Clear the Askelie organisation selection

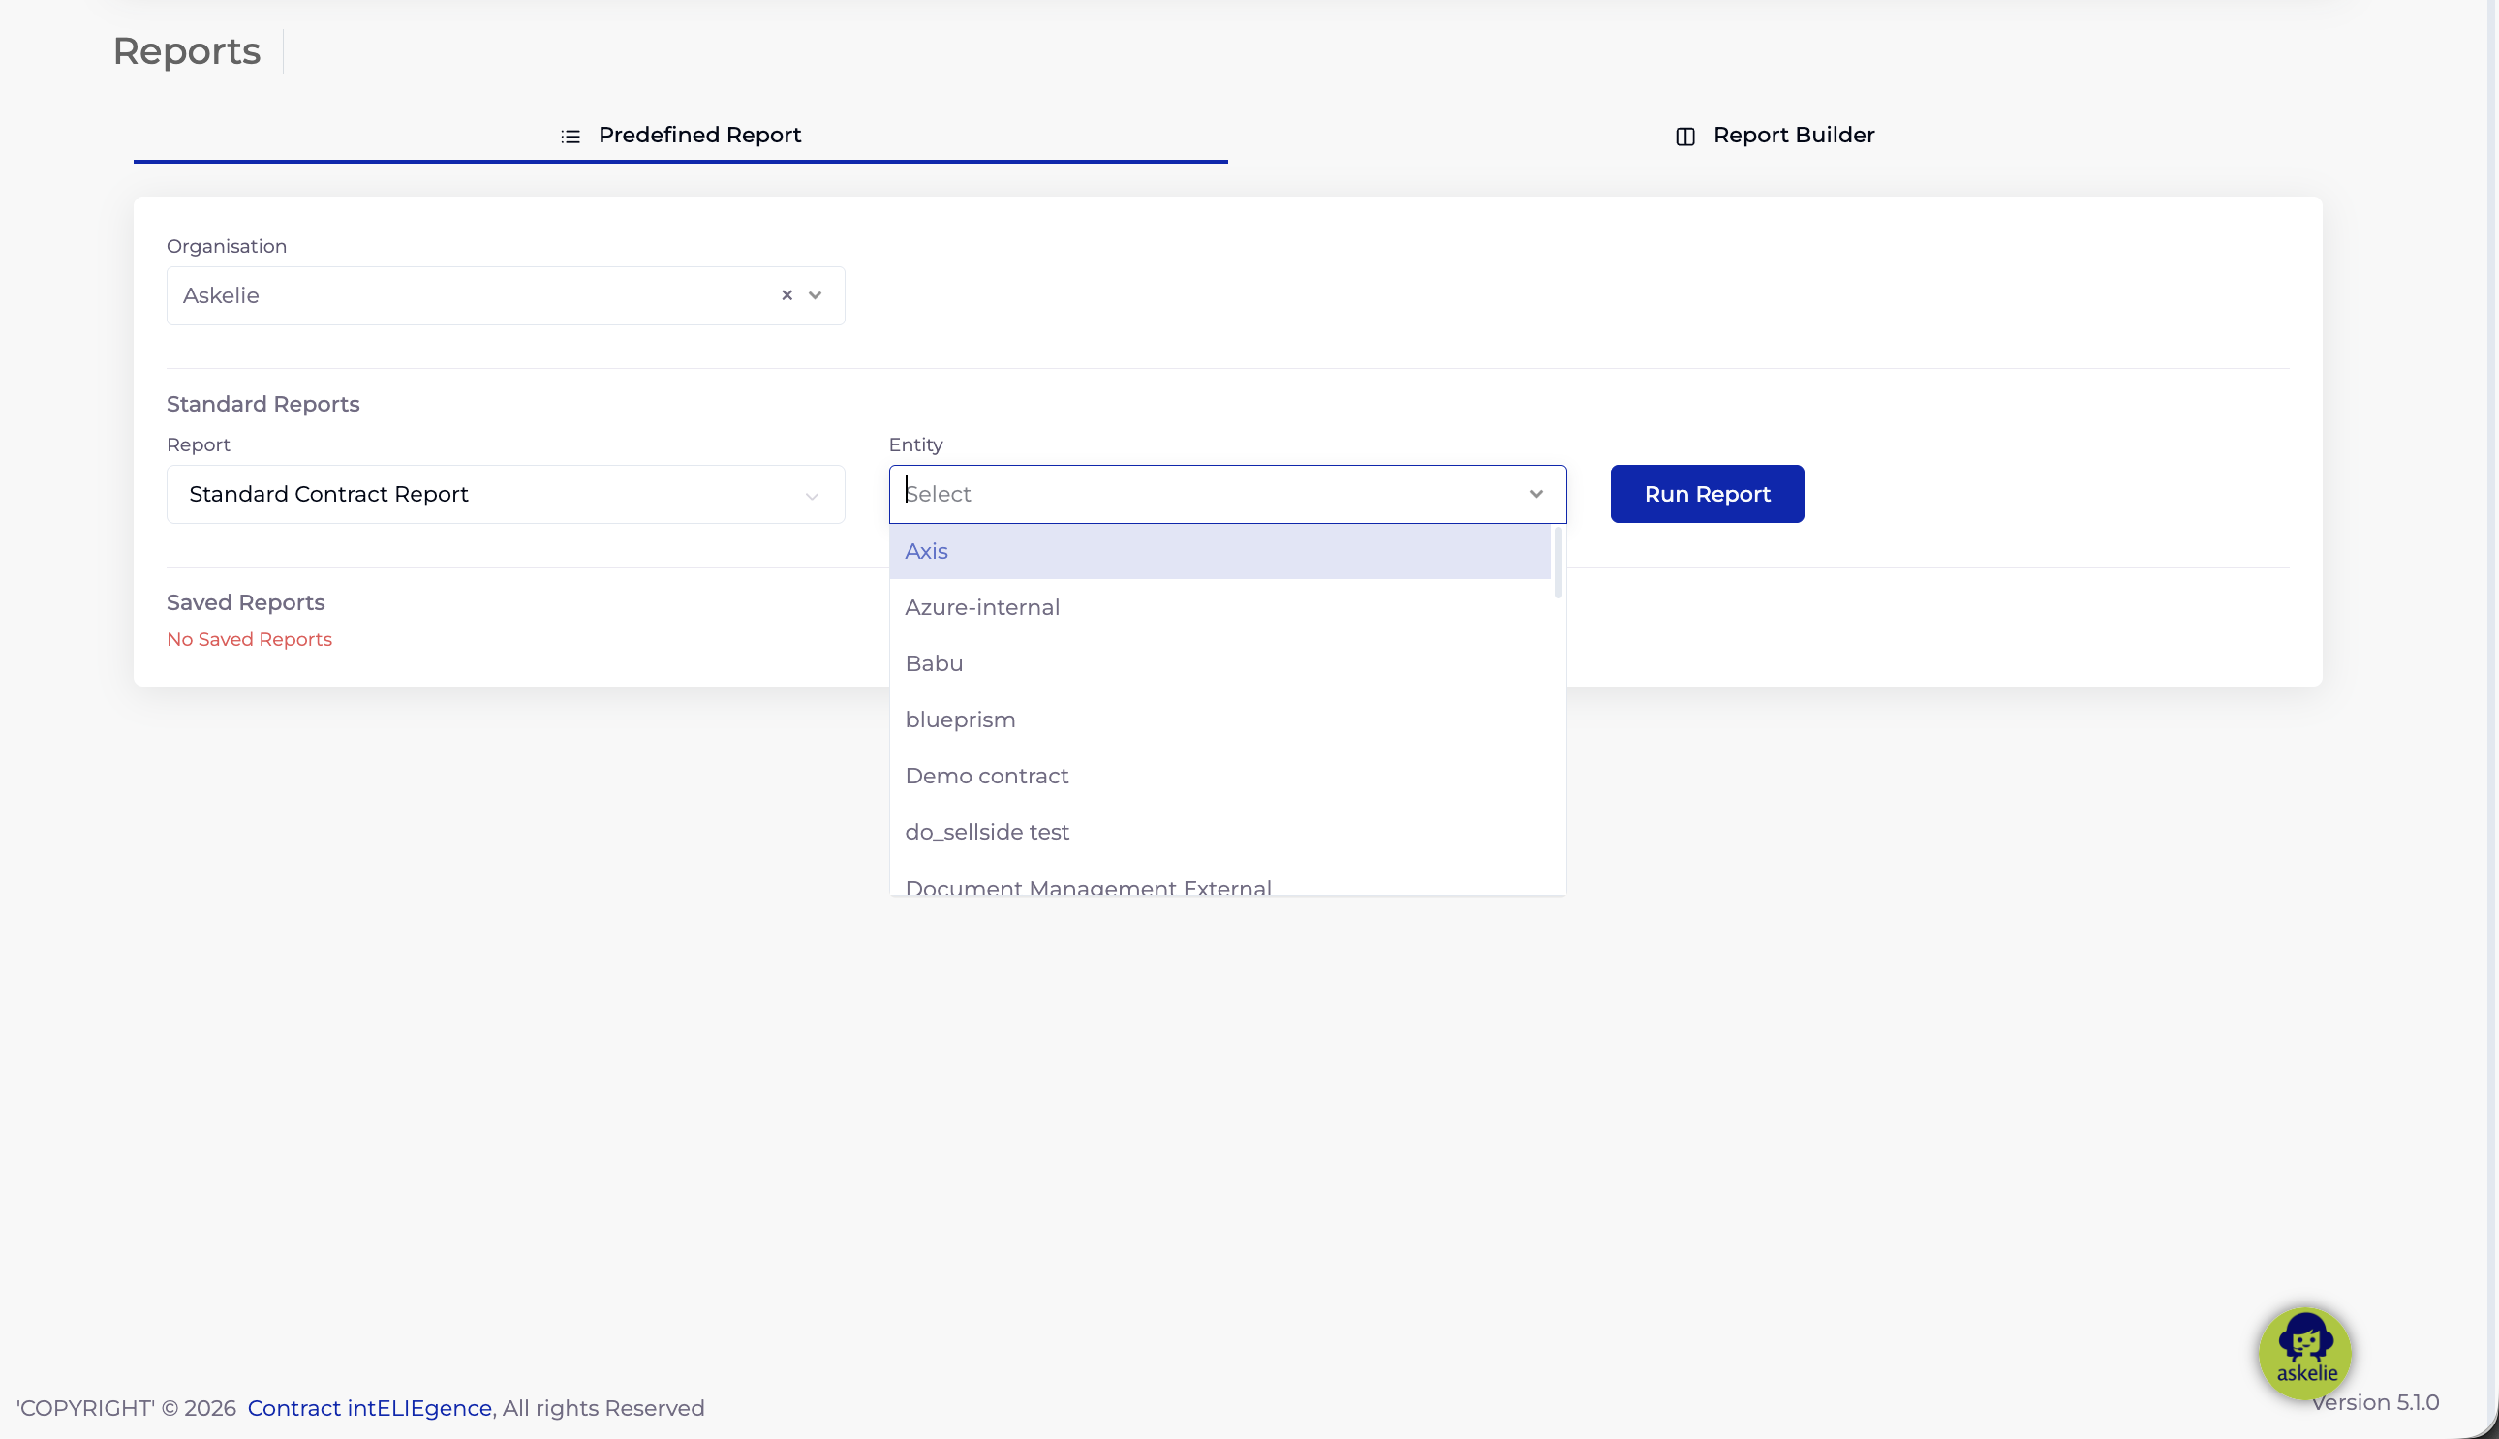[x=787, y=295]
